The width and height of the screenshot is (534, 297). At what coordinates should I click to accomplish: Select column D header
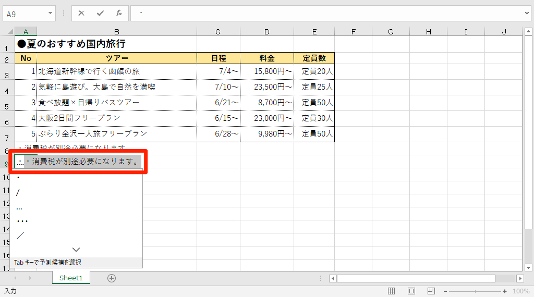266,32
